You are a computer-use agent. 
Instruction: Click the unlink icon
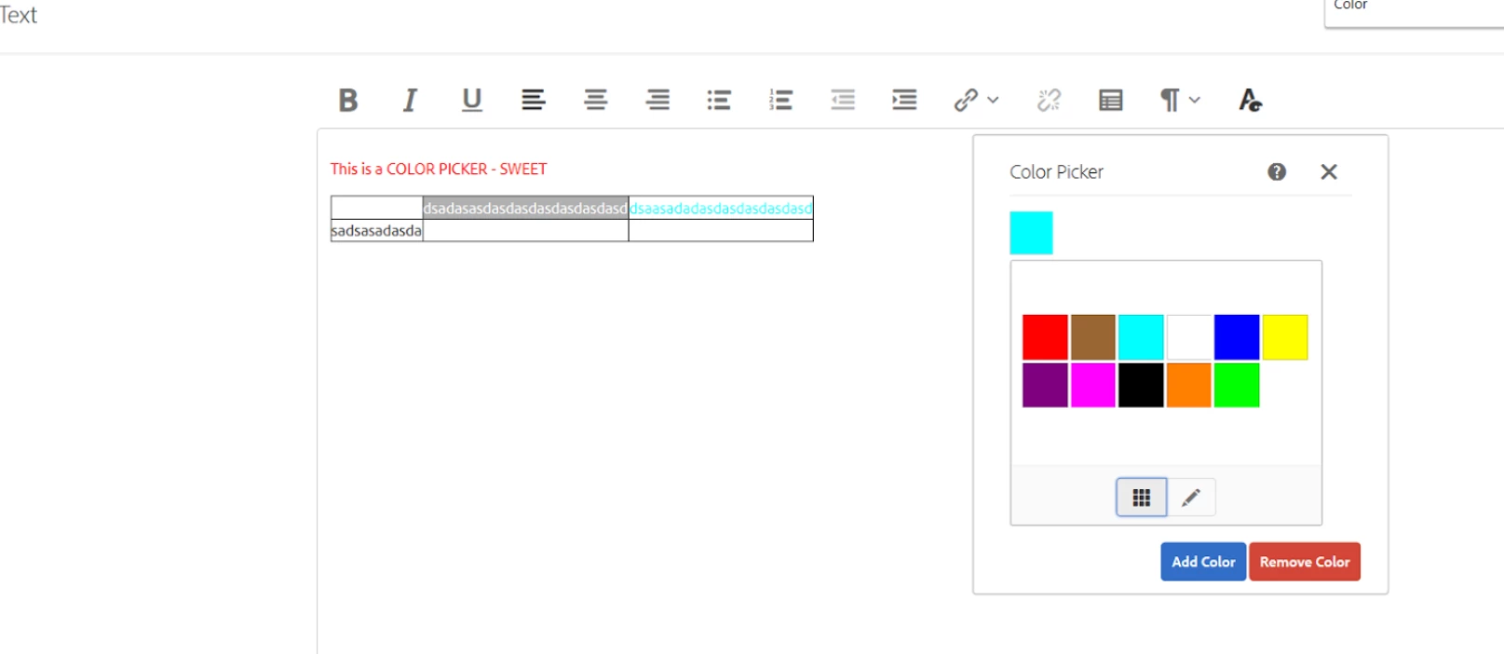1050,100
